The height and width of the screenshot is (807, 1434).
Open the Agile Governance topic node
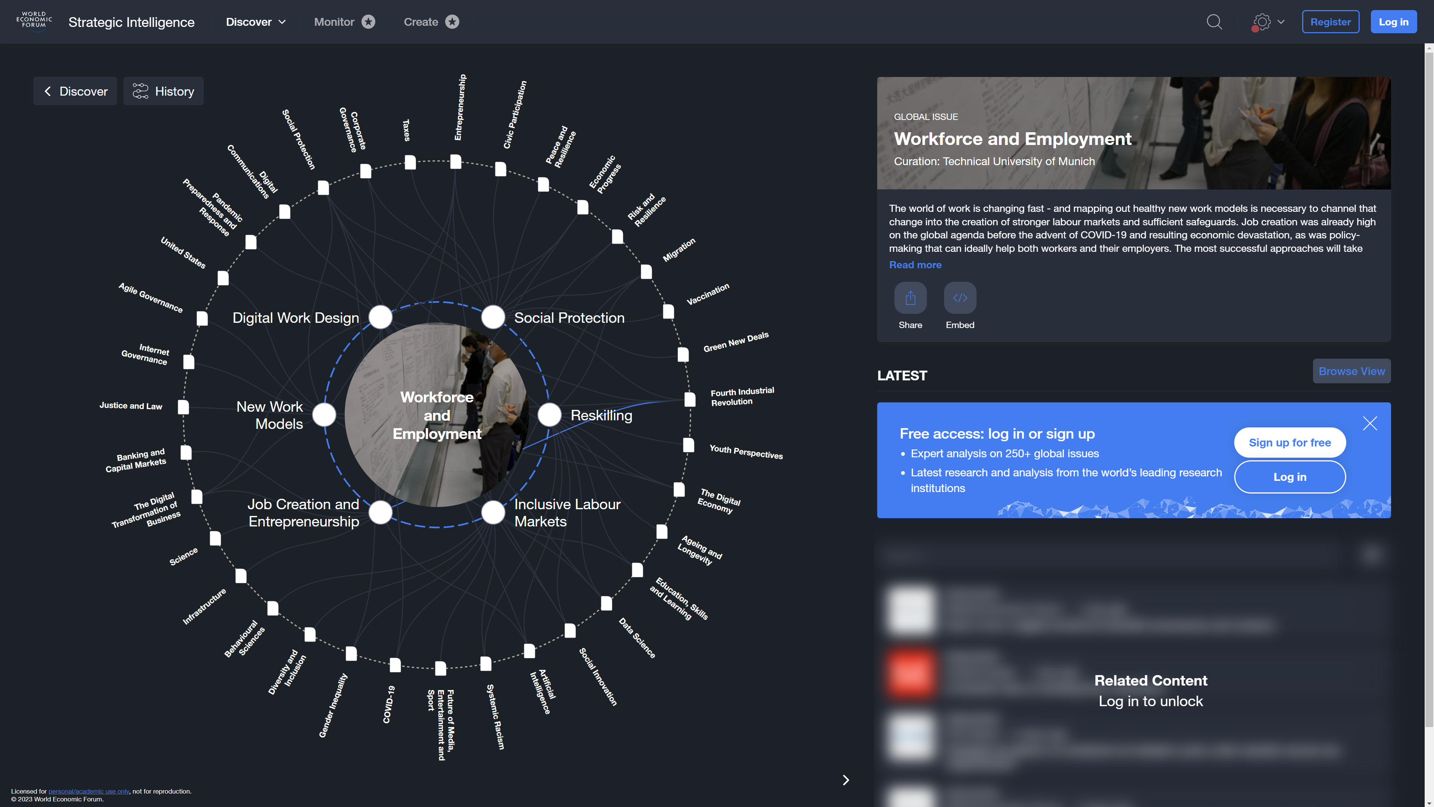[202, 319]
